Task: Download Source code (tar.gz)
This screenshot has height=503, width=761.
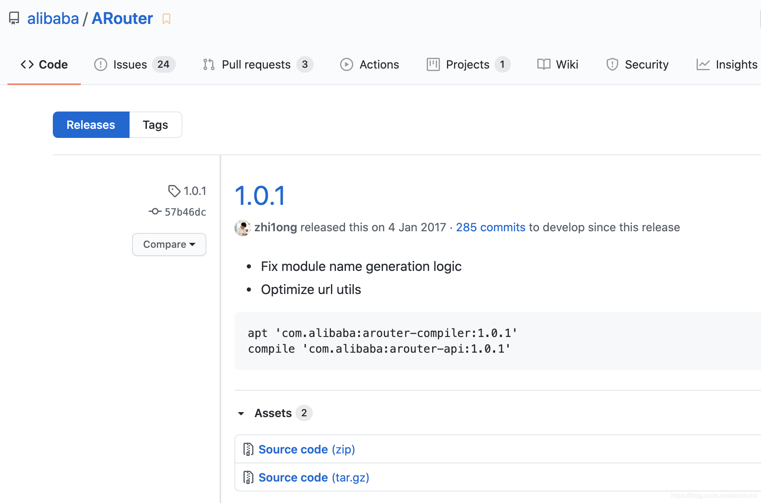Action: [314, 477]
